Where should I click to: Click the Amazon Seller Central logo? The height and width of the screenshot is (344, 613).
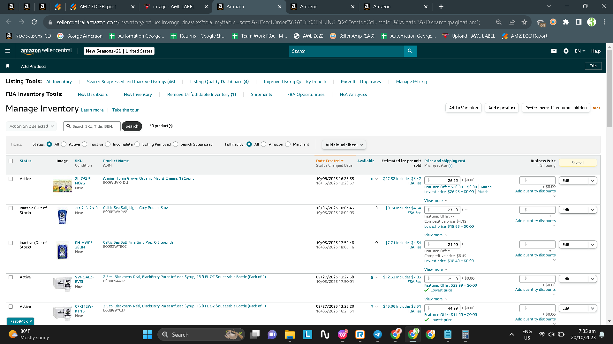click(46, 51)
